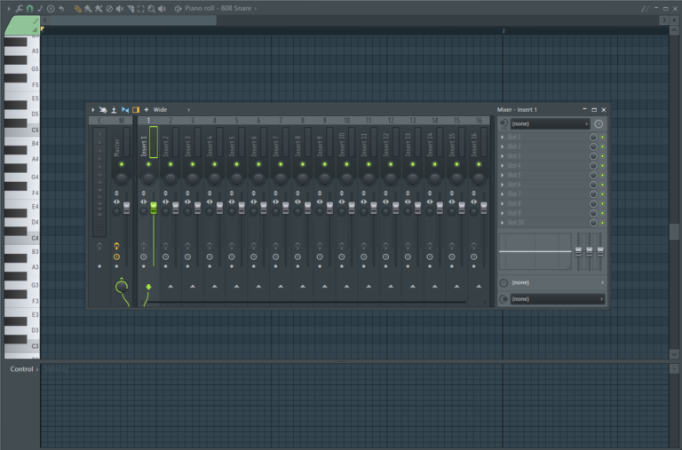Expand the Slot 4 effect menu arrow
The image size is (682, 450).
coord(503,166)
